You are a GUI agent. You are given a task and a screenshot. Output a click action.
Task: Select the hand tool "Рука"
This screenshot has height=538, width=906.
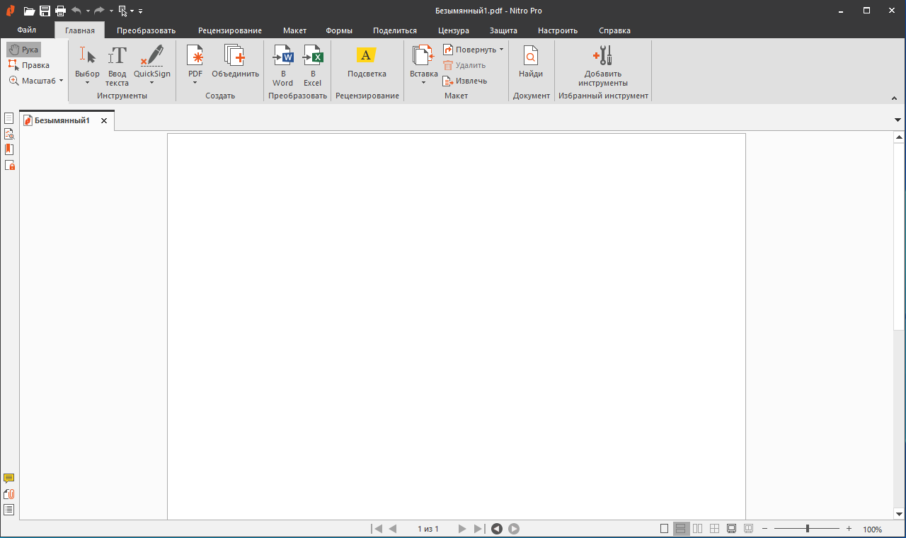coord(23,50)
